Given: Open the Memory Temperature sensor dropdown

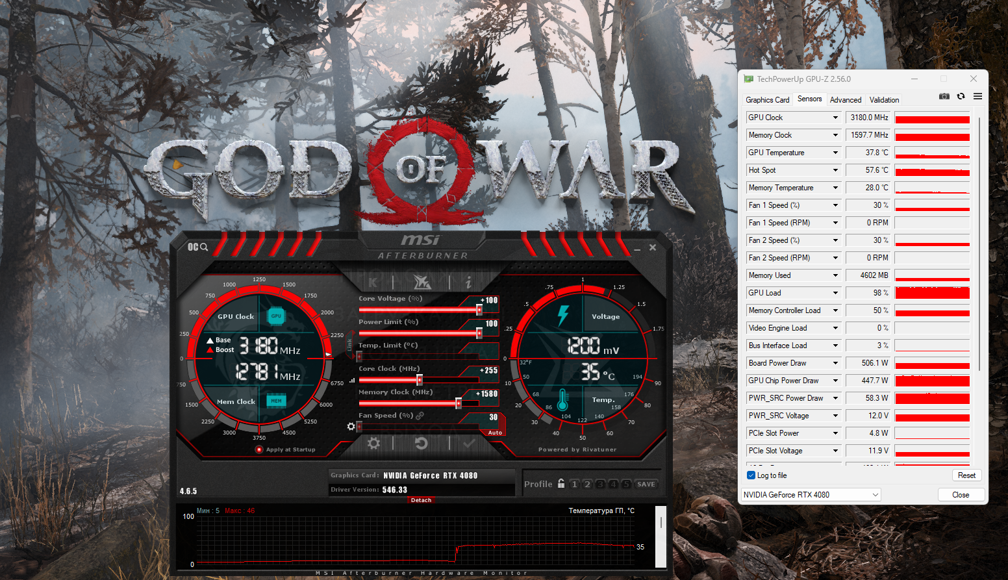Looking at the screenshot, I should pyautogui.click(x=835, y=188).
